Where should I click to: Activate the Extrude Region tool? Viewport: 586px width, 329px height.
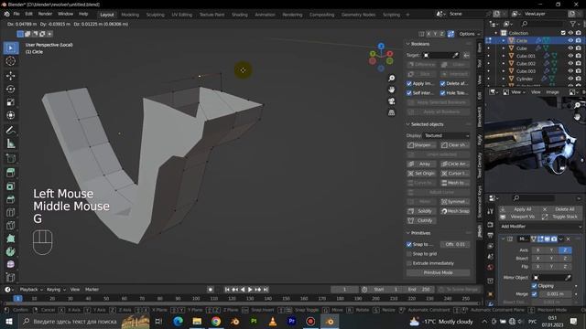pyautogui.click(x=10, y=173)
